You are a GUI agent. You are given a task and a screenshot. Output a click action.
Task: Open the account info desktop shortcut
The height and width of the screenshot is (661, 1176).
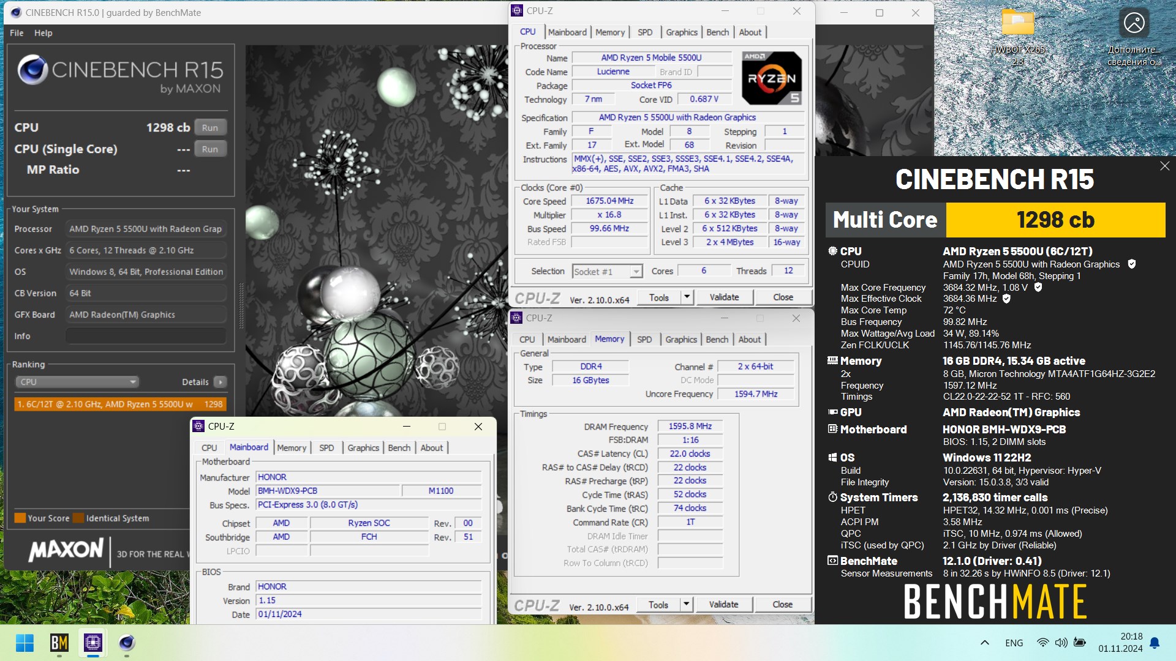point(1134,37)
